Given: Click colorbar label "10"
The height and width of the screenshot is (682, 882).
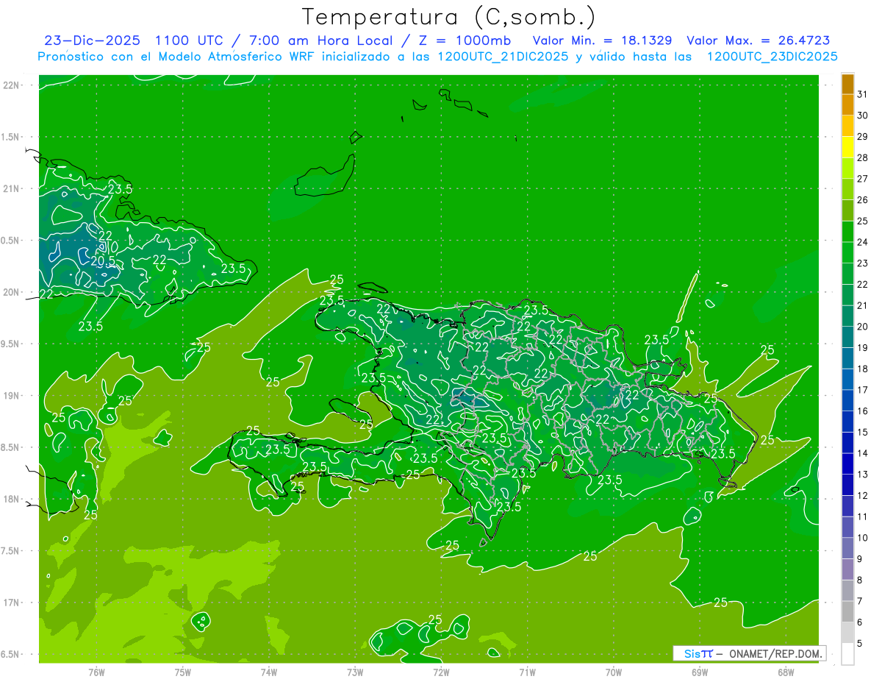Looking at the screenshot, I should (863, 538).
